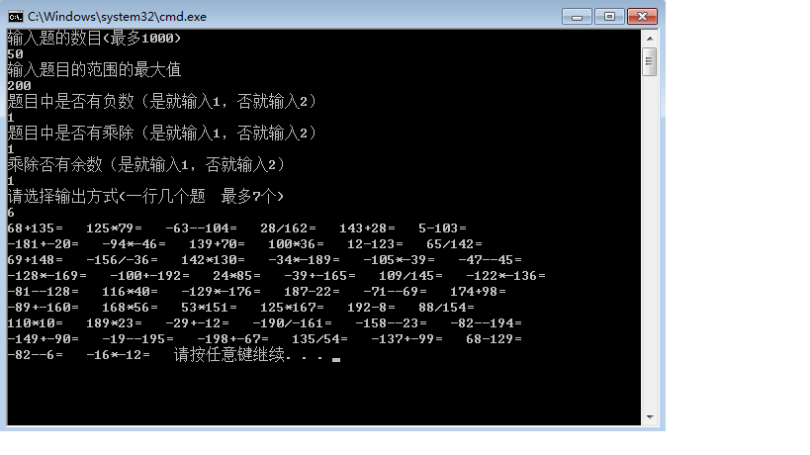
Task: Click the problem 143+28=
Action: point(367,228)
